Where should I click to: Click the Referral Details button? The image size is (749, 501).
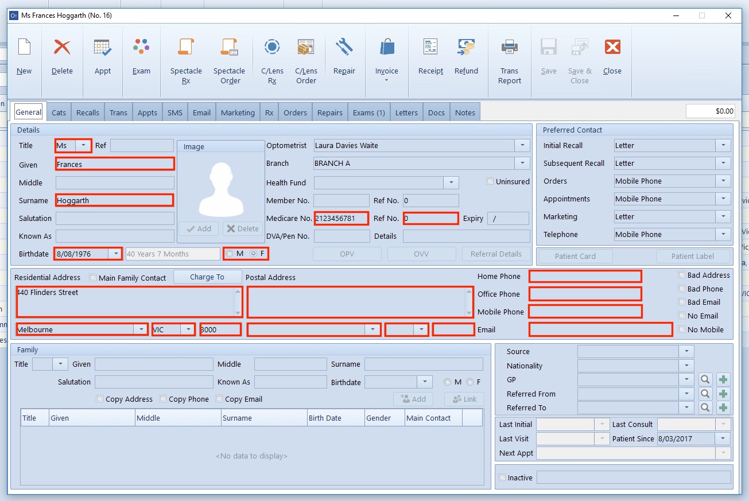496,254
